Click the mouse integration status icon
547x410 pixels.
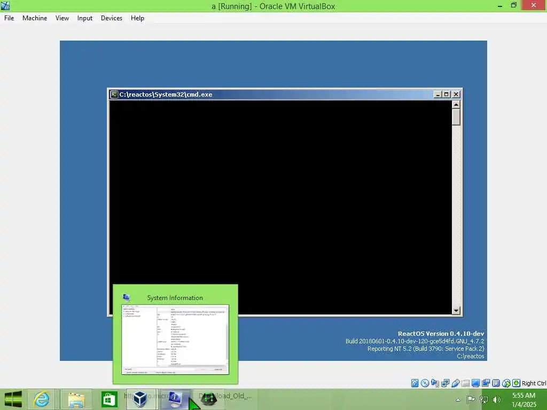[x=506, y=383]
